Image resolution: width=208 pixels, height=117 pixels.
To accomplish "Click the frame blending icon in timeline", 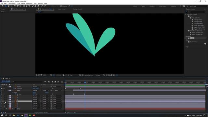I will coord(55,82).
